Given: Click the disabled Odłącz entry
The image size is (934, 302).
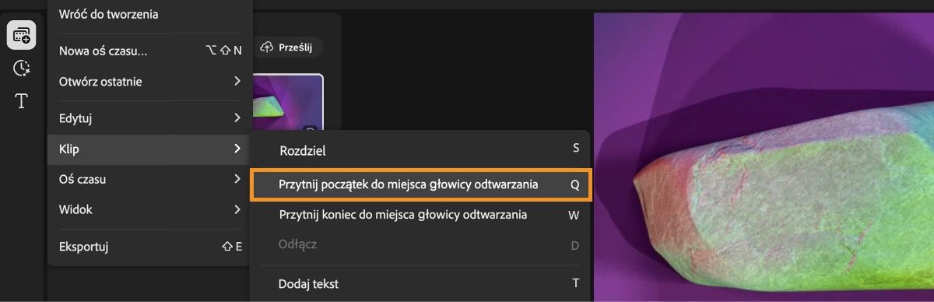Looking at the screenshot, I should point(420,244).
